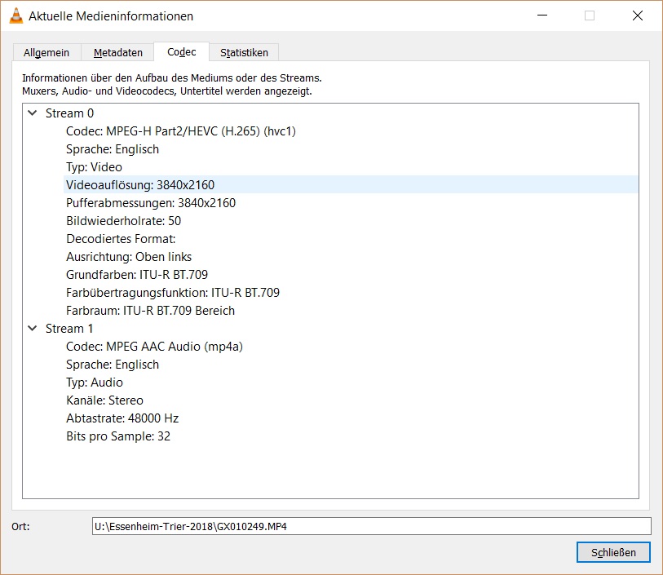The image size is (663, 575).
Task: Close the window with the X button
Action: coord(638,15)
